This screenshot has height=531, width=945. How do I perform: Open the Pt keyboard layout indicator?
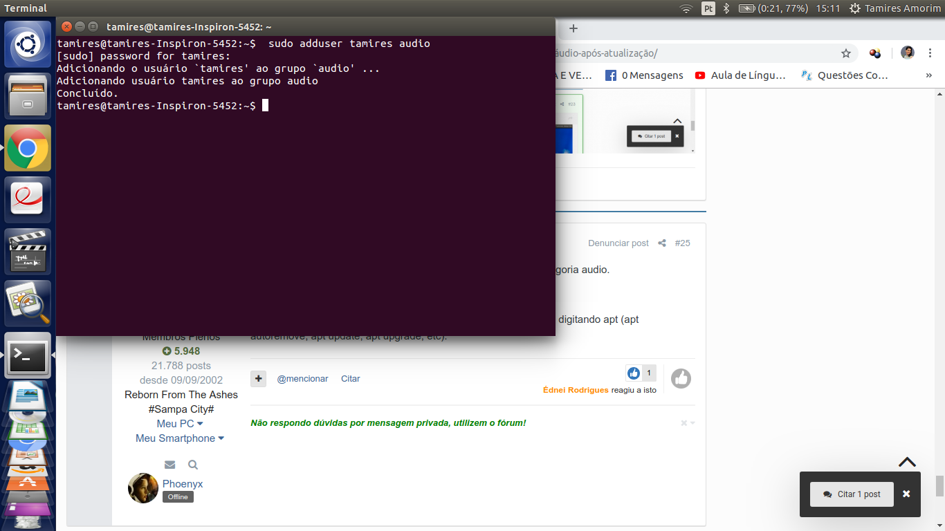coord(708,8)
